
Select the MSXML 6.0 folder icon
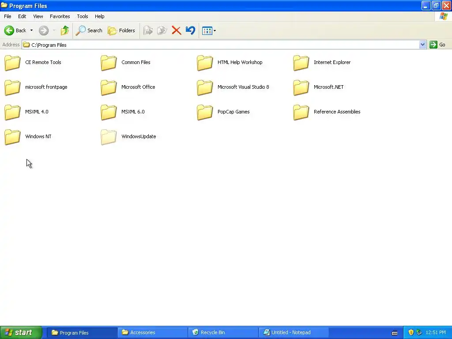click(x=109, y=112)
